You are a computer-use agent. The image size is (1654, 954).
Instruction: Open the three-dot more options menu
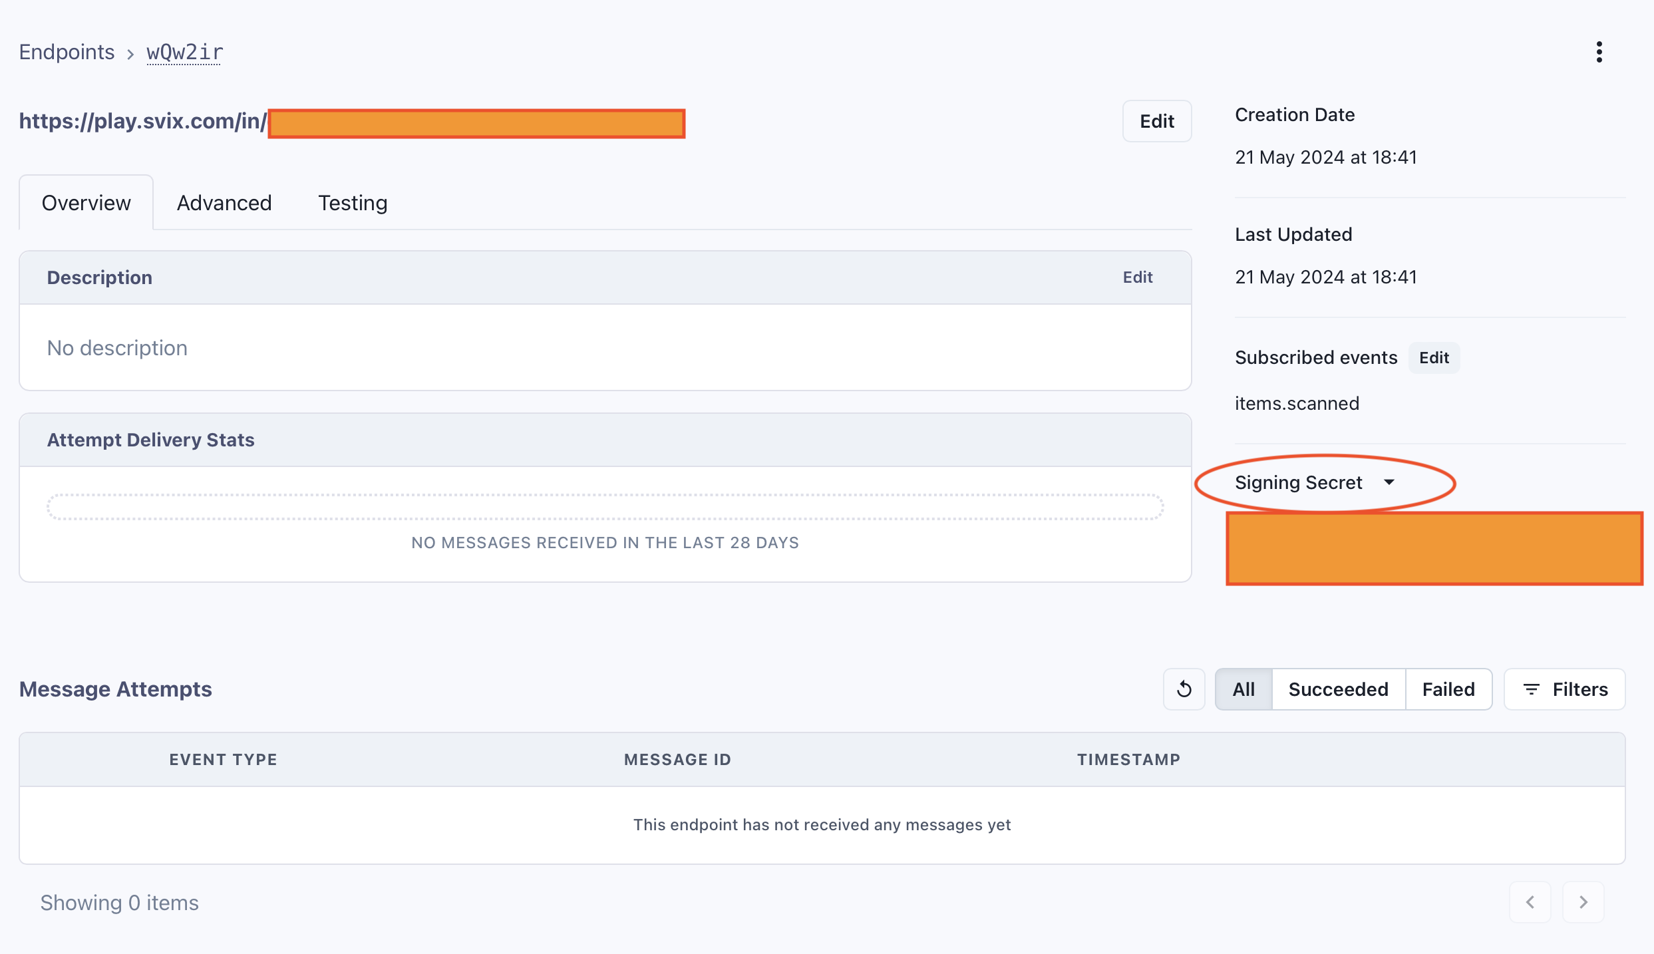point(1599,52)
